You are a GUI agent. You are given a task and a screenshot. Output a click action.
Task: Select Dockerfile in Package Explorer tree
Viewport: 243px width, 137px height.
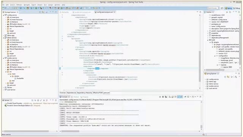coord(20,78)
